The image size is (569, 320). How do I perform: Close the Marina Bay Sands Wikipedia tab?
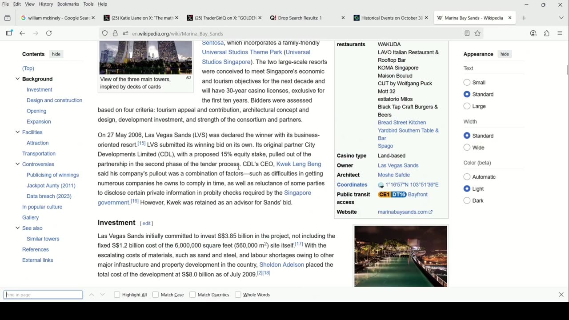pos(510,18)
